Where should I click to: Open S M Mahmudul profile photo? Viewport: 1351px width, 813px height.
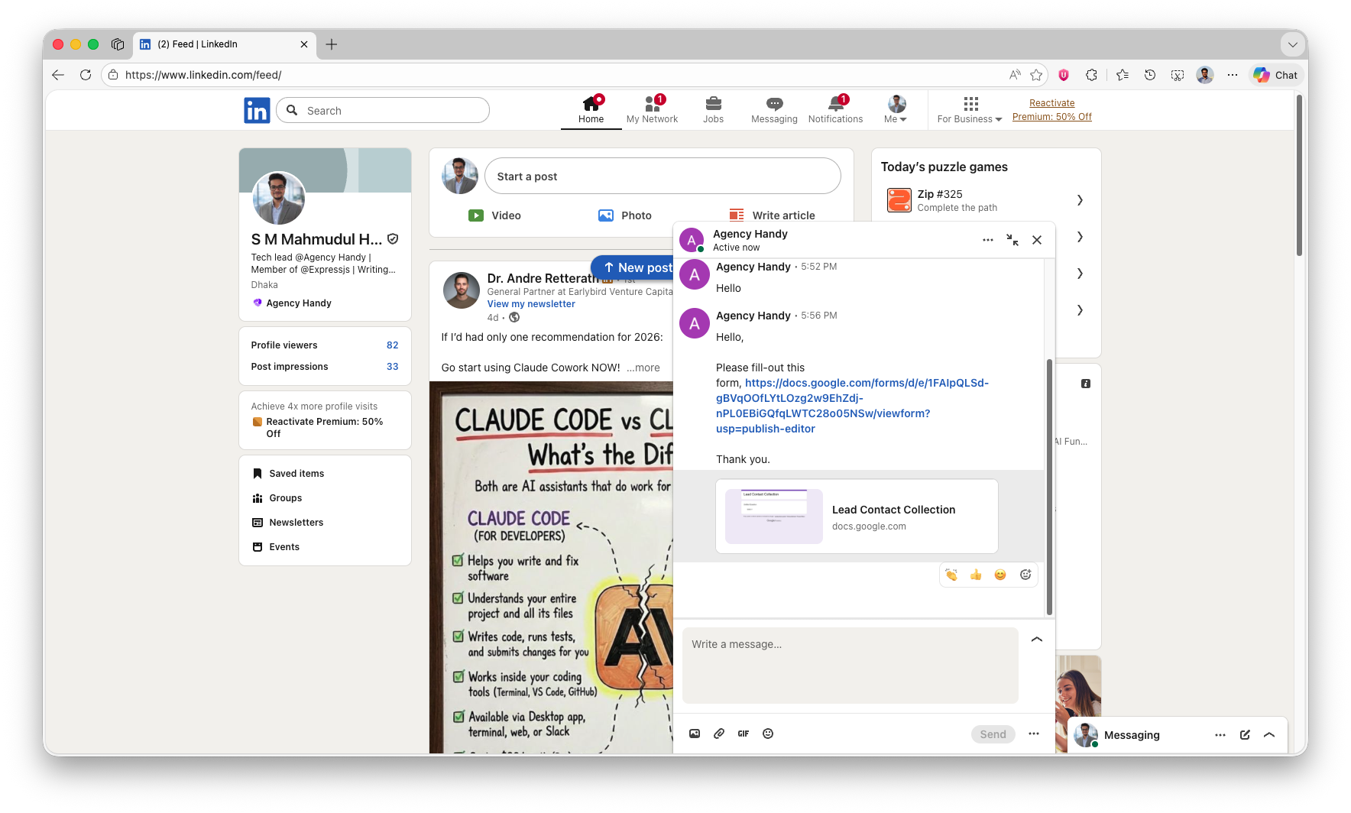click(x=279, y=198)
